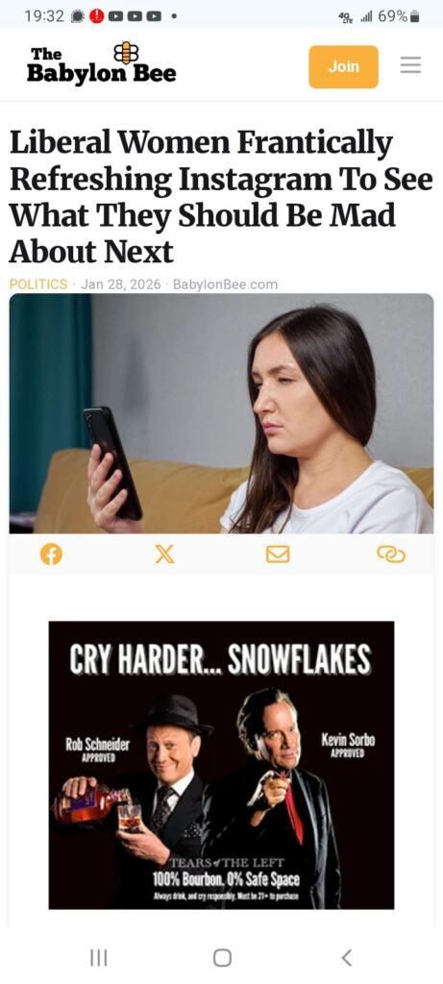Share the article via email icon

(278, 554)
